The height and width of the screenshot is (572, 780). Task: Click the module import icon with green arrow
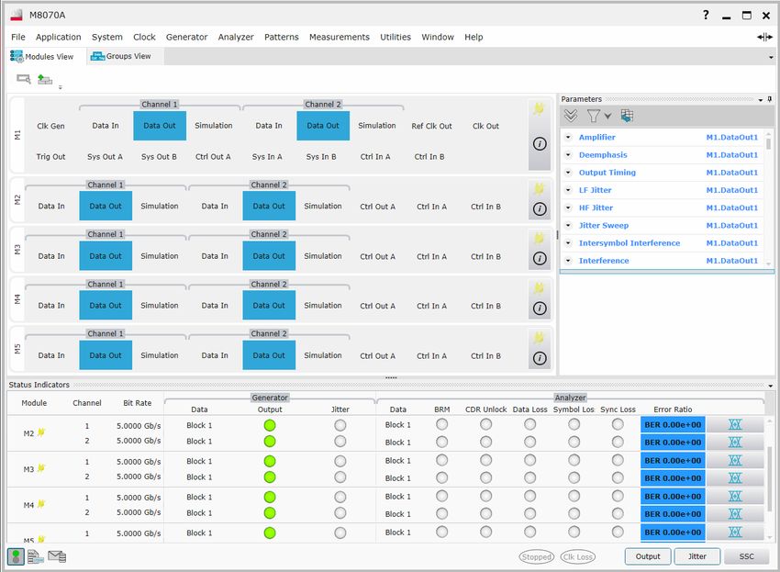45,79
